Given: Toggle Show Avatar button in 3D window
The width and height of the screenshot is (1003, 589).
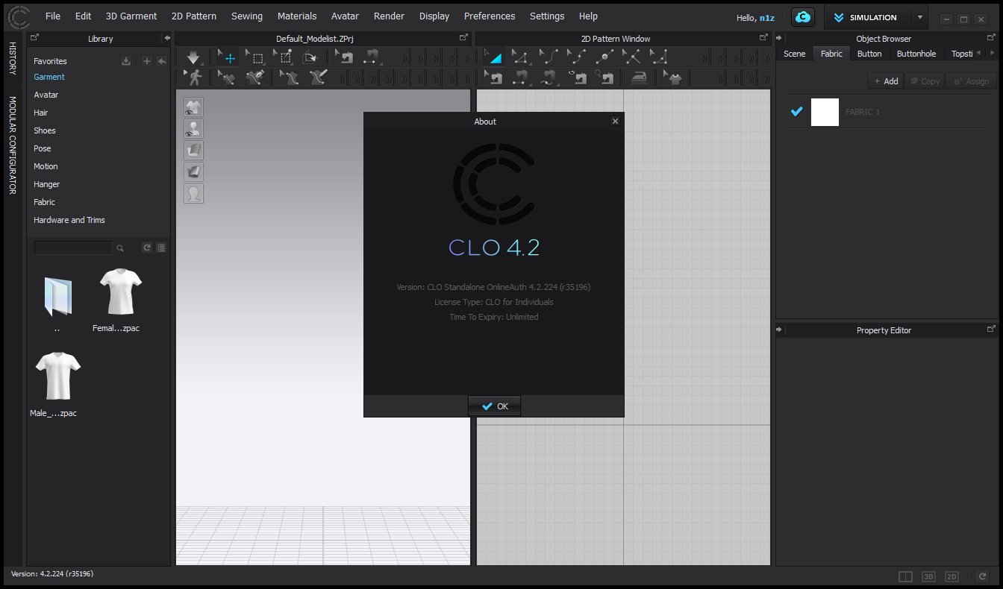Looking at the screenshot, I should pyautogui.click(x=193, y=129).
